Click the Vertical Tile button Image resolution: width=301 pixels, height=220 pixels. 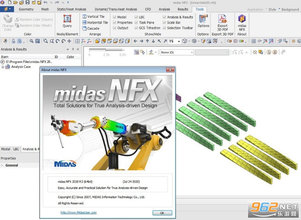tap(93, 17)
